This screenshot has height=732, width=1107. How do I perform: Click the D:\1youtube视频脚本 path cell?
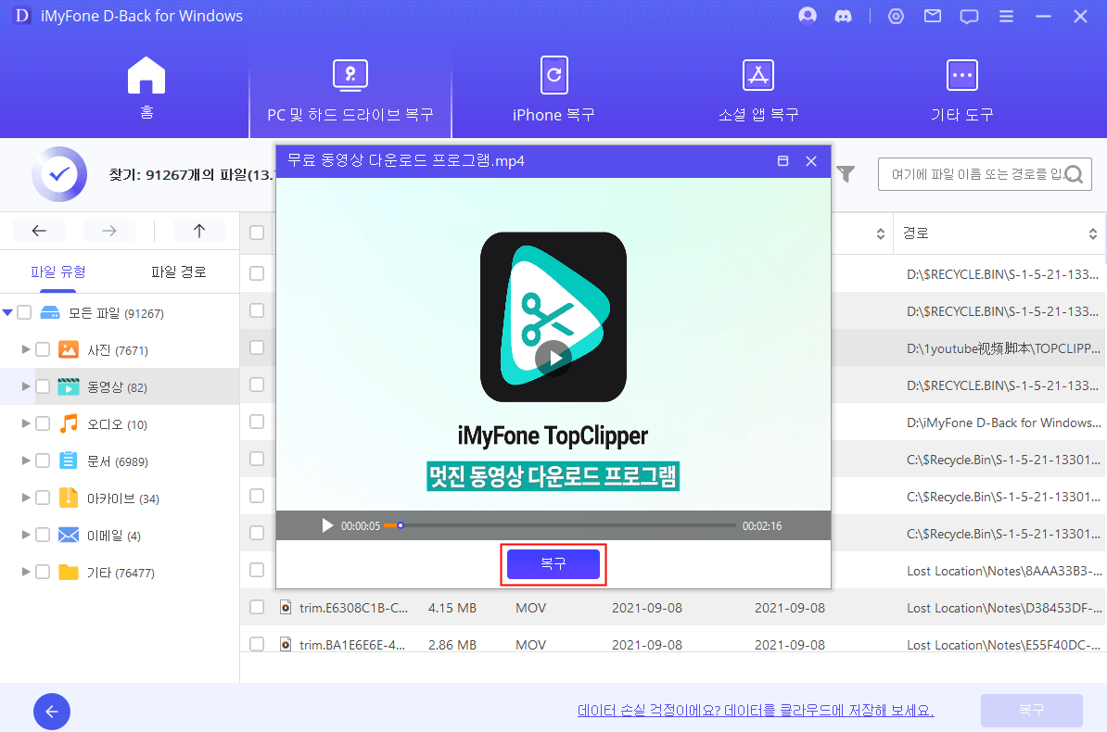point(1002,348)
